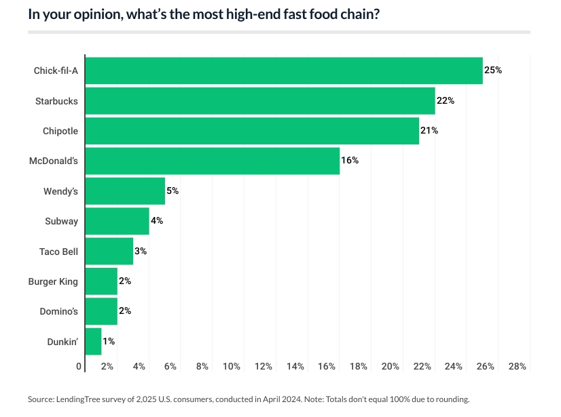Viewport: 561px width, 417px height.
Task: Click the 16% data label
Action: click(x=350, y=161)
